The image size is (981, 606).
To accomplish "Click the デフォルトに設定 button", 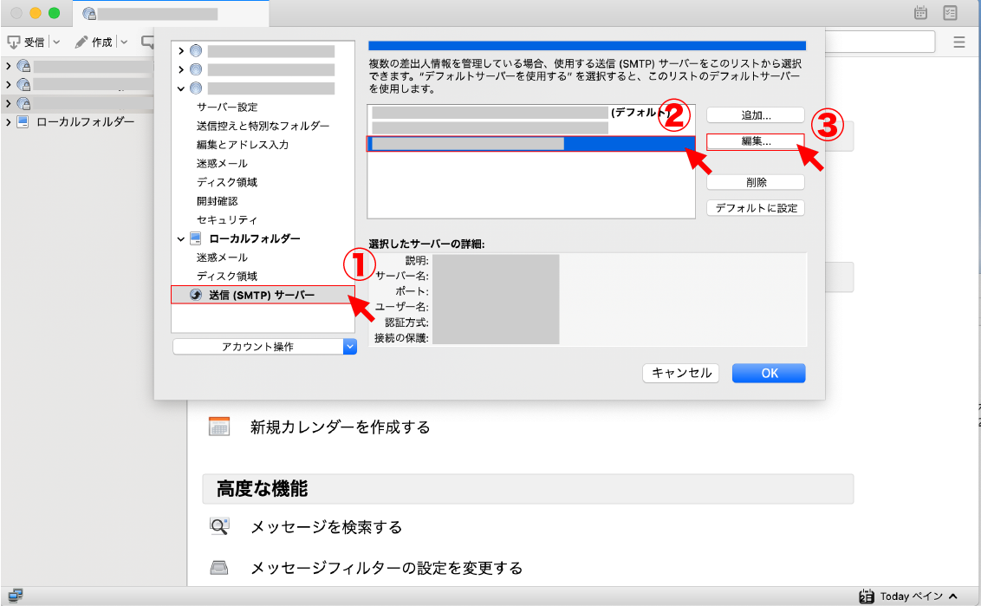I will pyautogui.click(x=756, y=208).
